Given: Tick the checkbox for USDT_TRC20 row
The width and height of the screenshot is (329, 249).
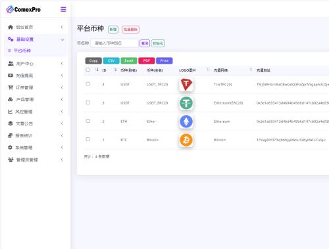Looking at the screenshot, I should (x=88, y=84).
